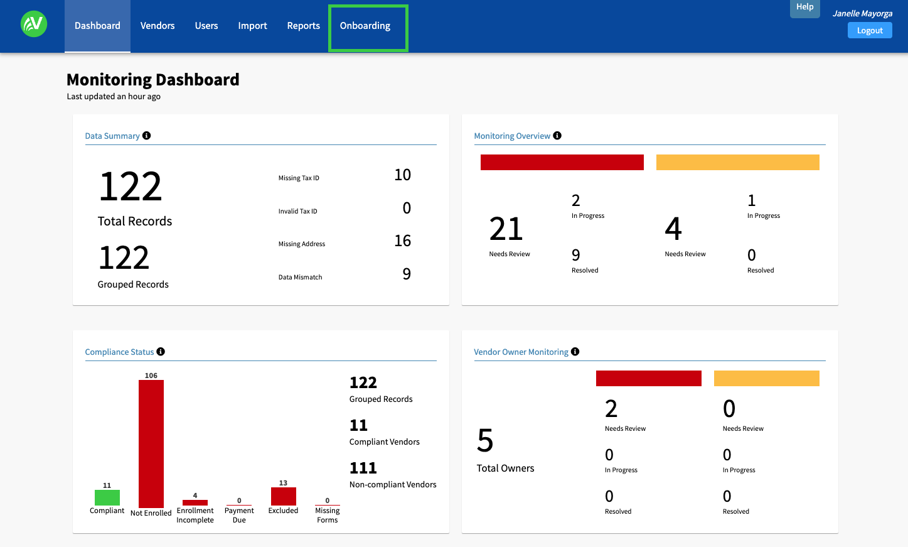Click the Compliance Status info icon
This screenshot has width=908, height=547.
(x=161, y=352)
